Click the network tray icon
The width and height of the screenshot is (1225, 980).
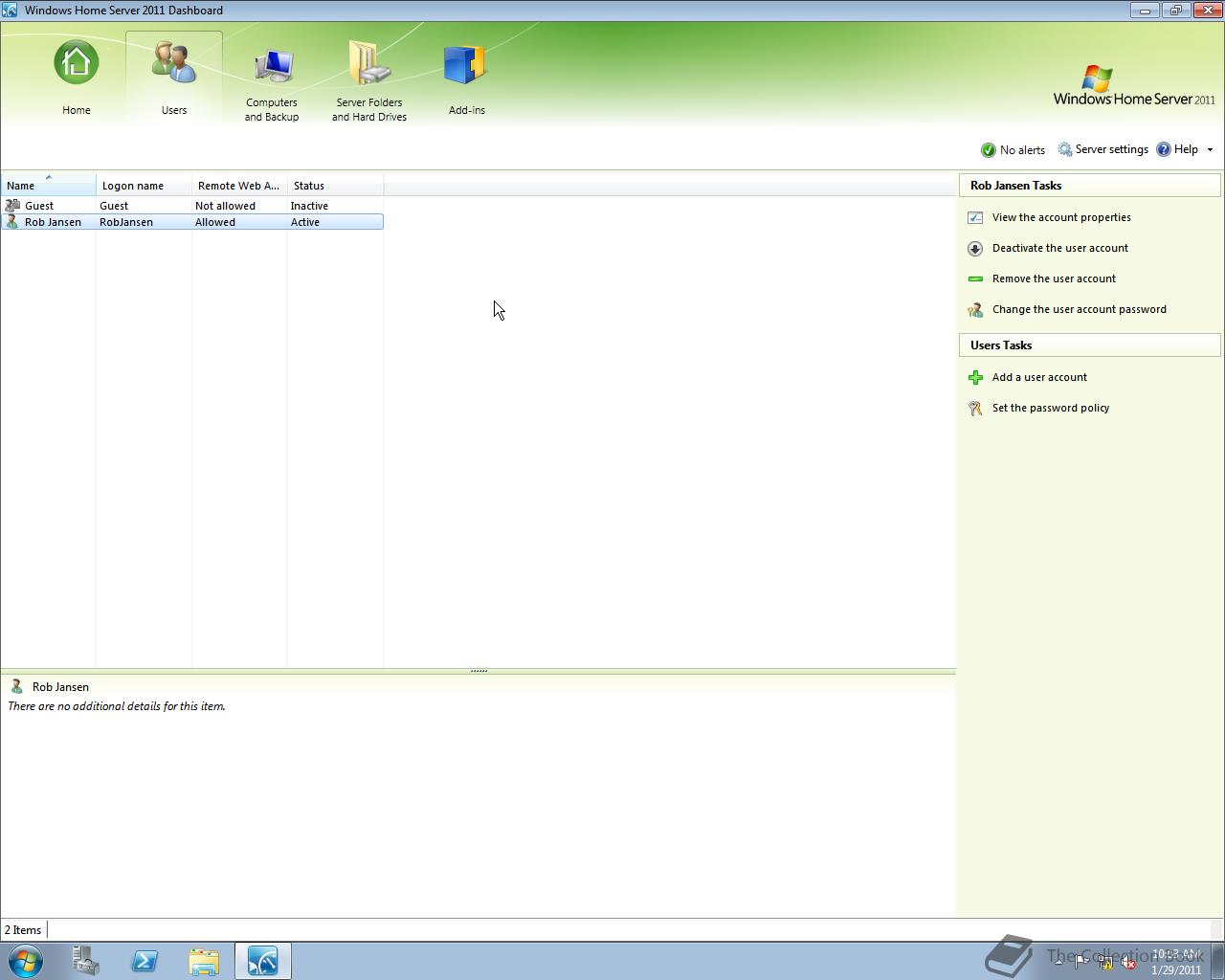pos(1106,963)
